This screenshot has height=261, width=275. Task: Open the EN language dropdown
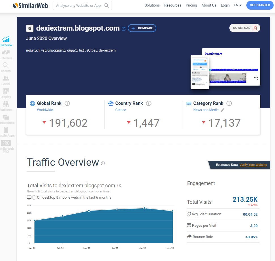tap(238, 5)
